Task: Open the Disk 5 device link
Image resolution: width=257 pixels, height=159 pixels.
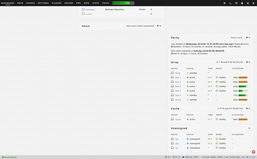Action: pyautogui.click(x=178, y=95)
